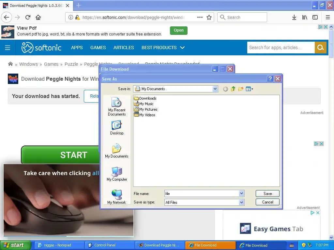Image resolution: width=334 pixels, height=250 pixels.
Task: Click the Peggle Nights game icon
Action: [x=13, y=79]
